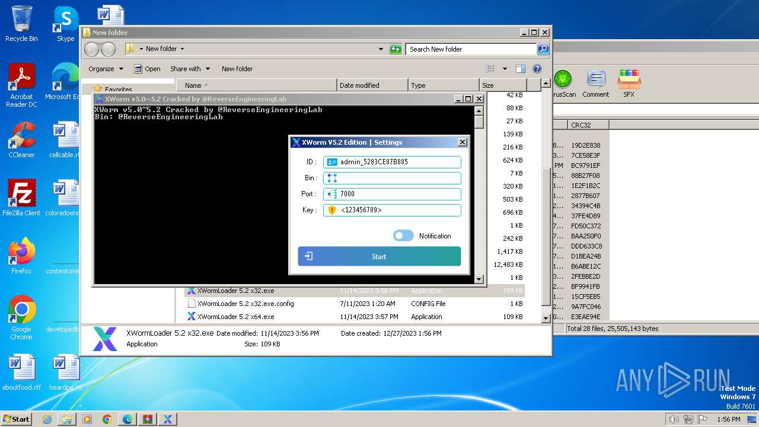Click CRC32 value E3EAE94E in WinRAR
759x427 pixels.
tap(586, 317)
